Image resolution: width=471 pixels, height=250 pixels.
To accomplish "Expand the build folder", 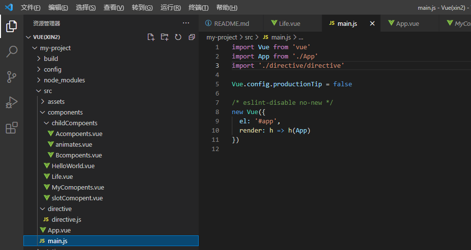I will coord(39,58).
